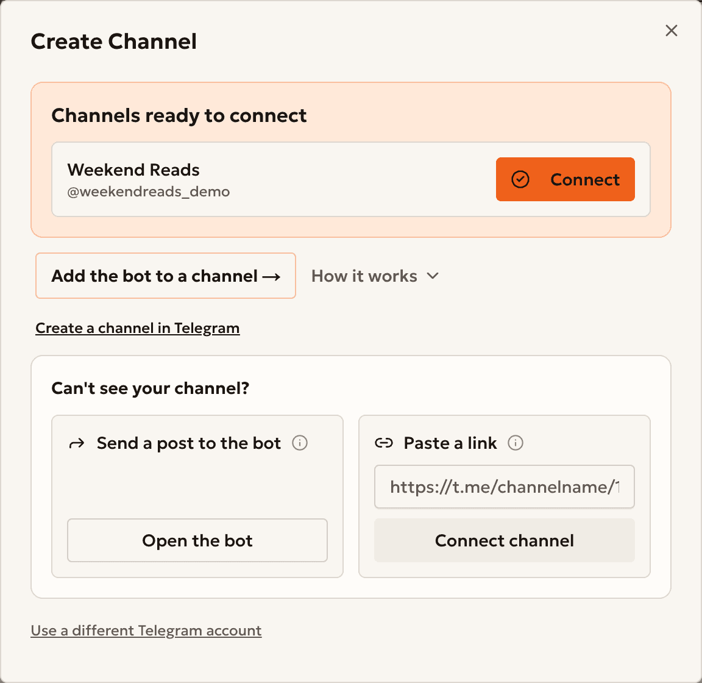
Task: Close the Create Channel dialog
Action: tap(671, 30)
